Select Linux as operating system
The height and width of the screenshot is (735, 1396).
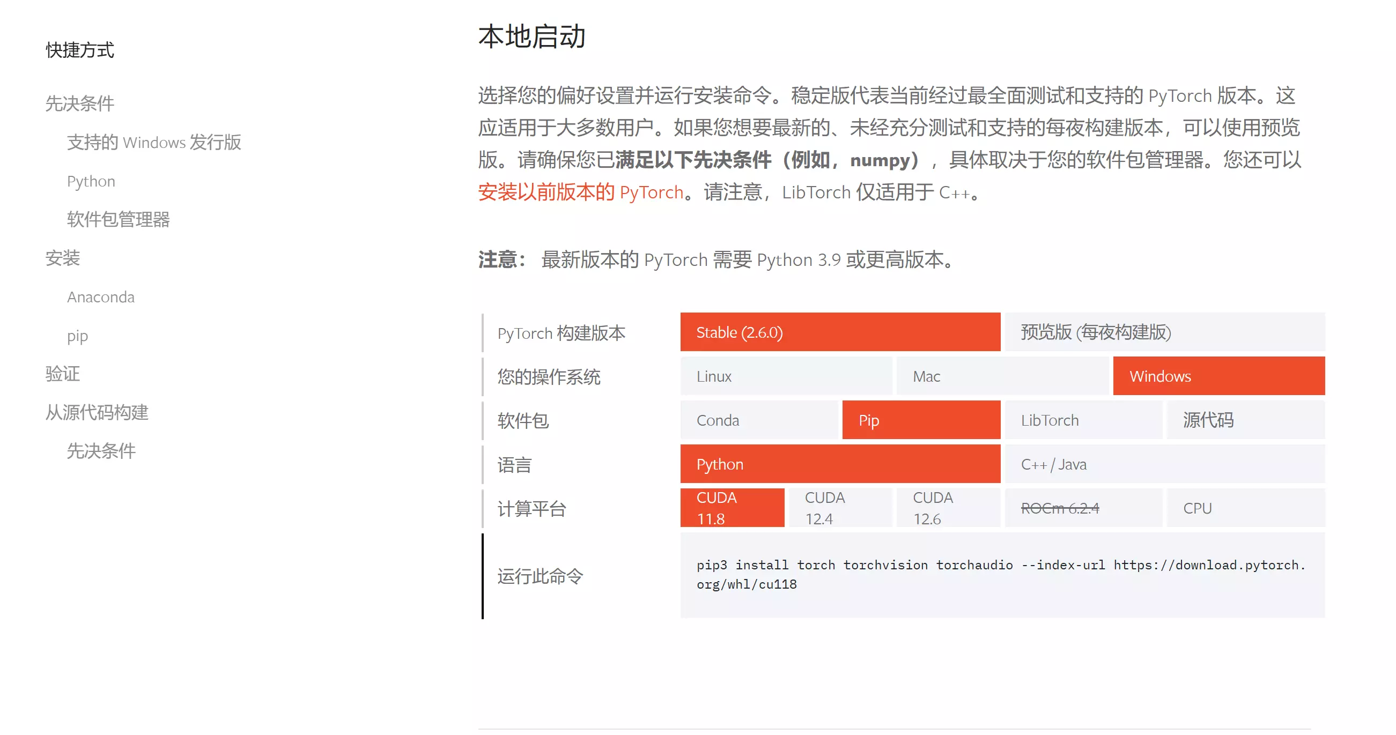point(785,376)
